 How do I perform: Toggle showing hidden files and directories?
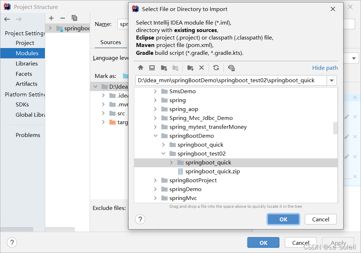pos(231,68)
